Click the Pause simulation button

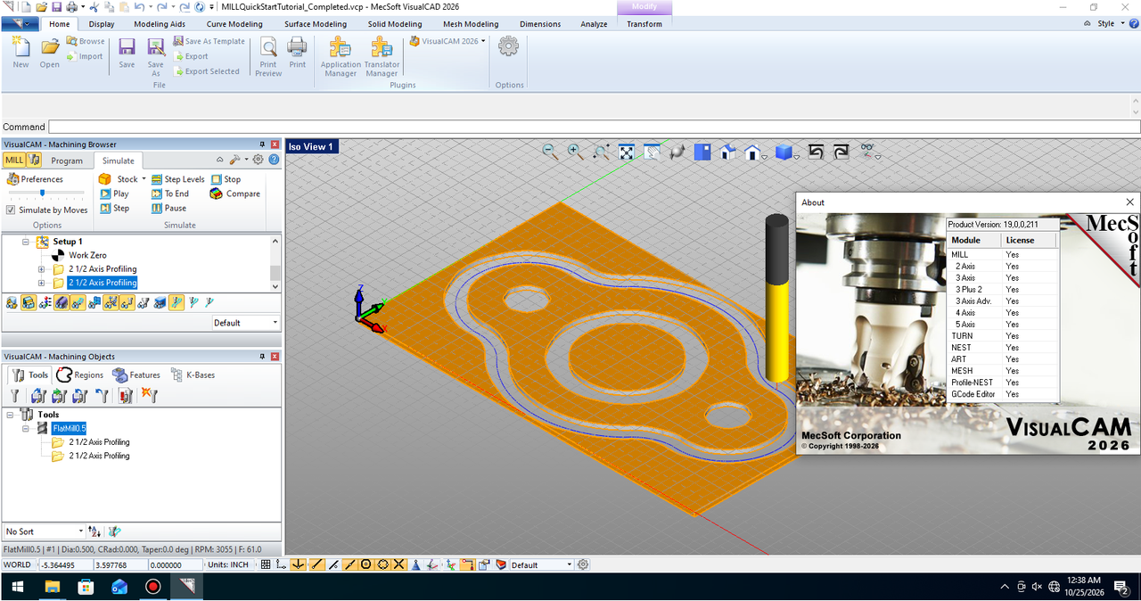click(168, 208)
